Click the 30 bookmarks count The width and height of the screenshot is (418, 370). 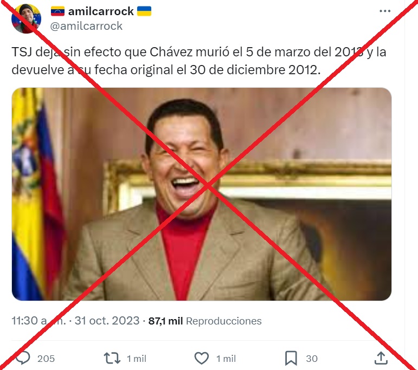(312, 359)
